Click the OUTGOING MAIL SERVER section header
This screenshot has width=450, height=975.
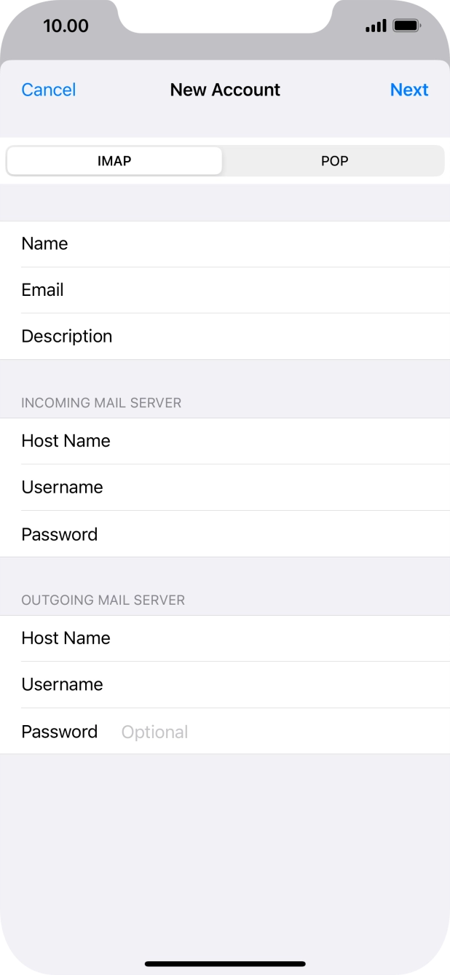click(x=102, y=600)
